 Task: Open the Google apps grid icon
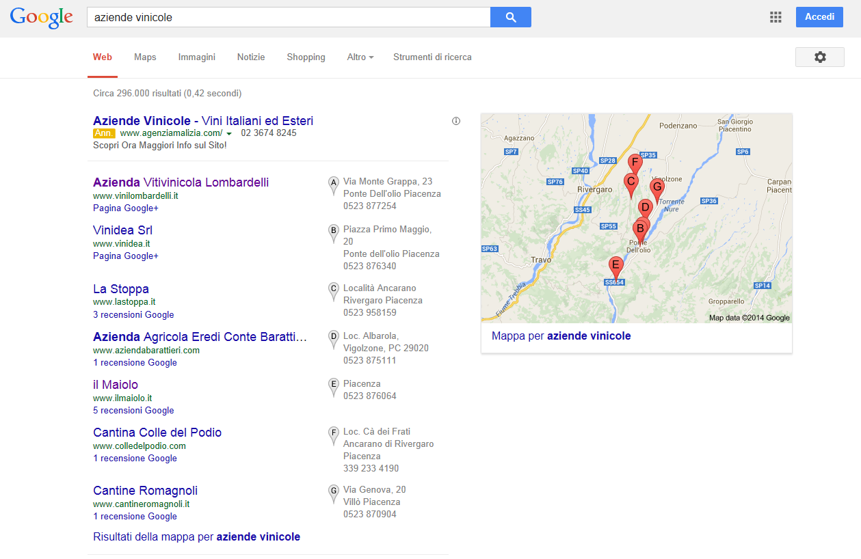click(x=776, y=17)
